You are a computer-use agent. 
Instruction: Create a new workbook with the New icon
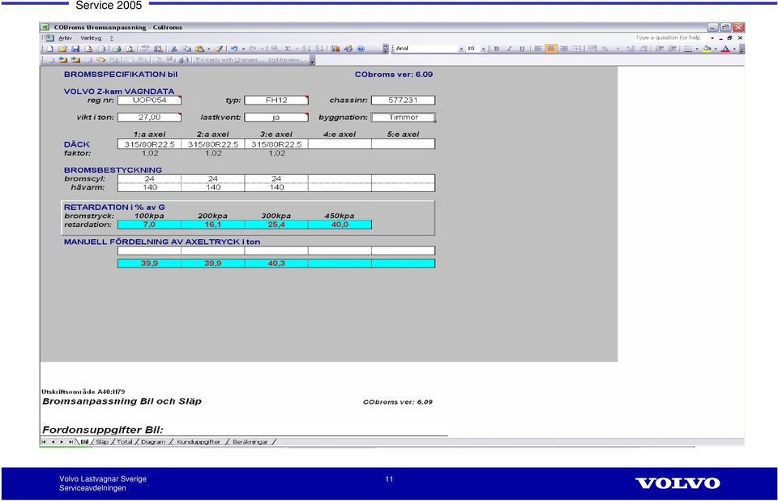(x=49, y=49)
